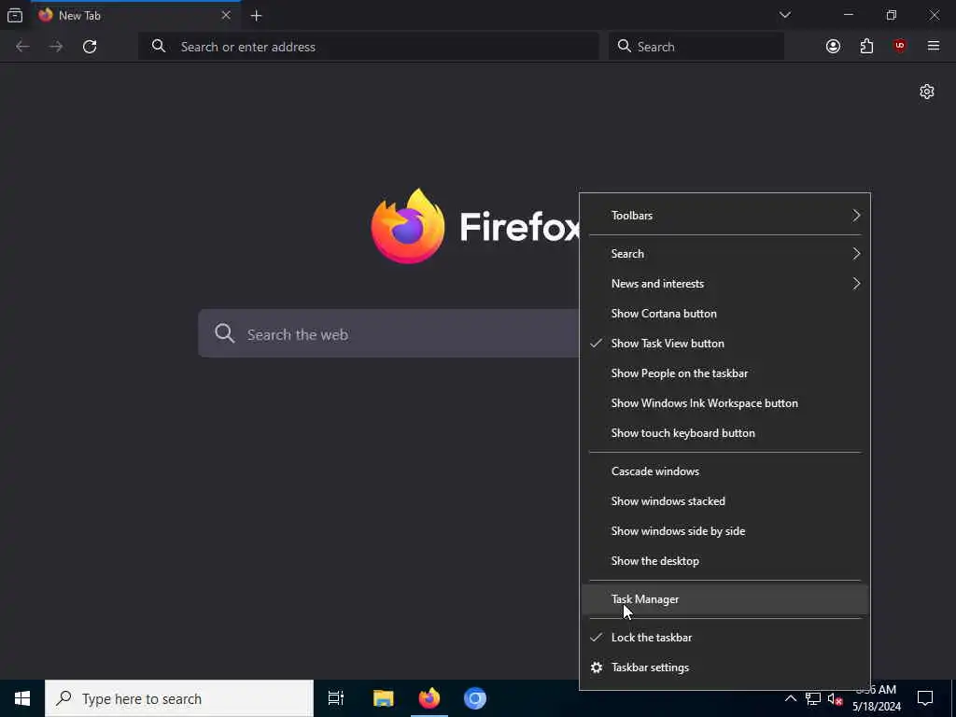The width and height of the screenshot is (956, 717).
Task: Open new tab page personalize gear
Action: (927, 91)
